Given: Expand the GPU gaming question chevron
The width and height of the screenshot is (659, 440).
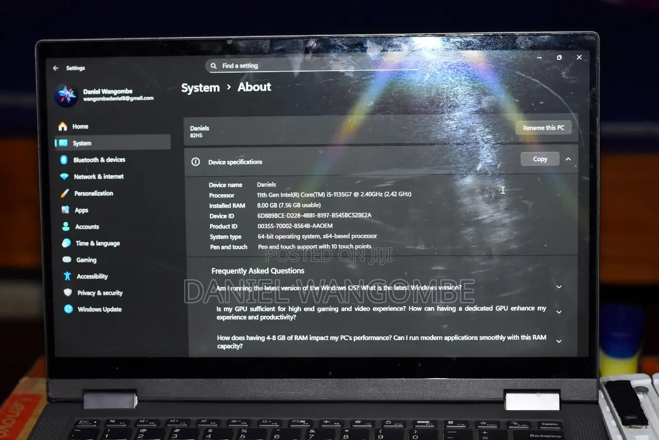Looking at the screenshot, I should [x=559, y=312].
